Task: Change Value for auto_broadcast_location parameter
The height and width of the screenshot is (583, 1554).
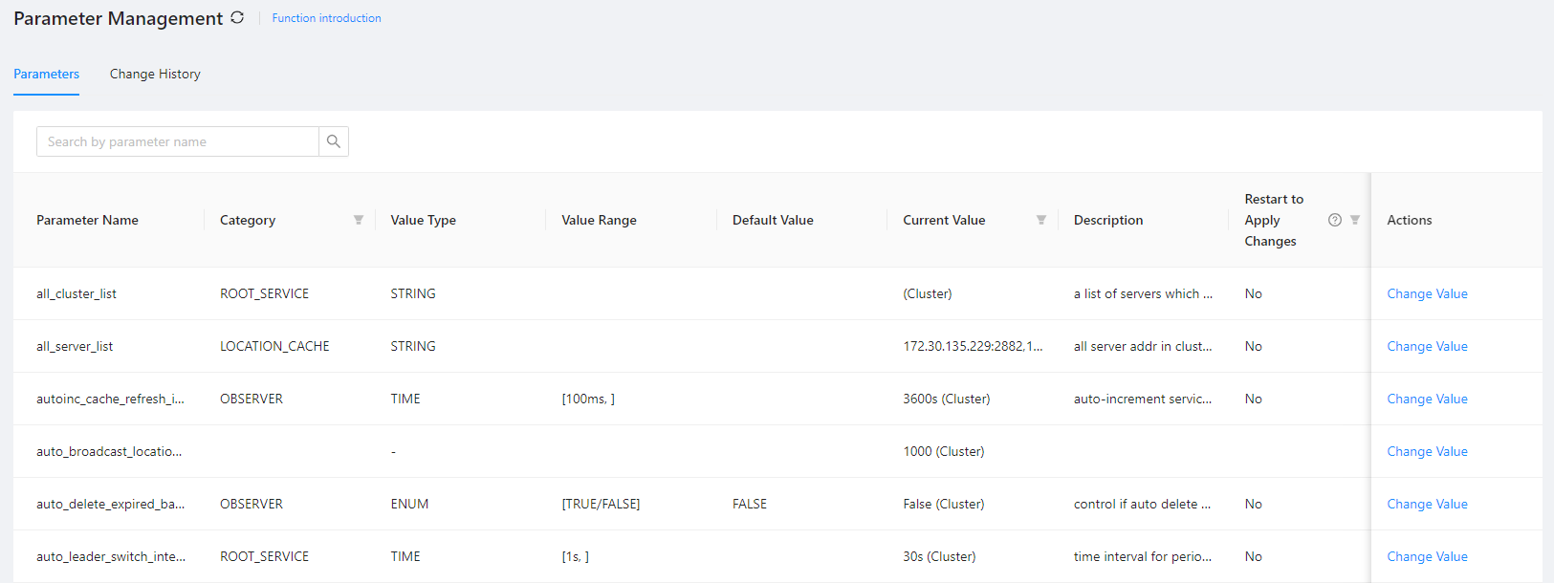Action: click(x=1427, y=451)
